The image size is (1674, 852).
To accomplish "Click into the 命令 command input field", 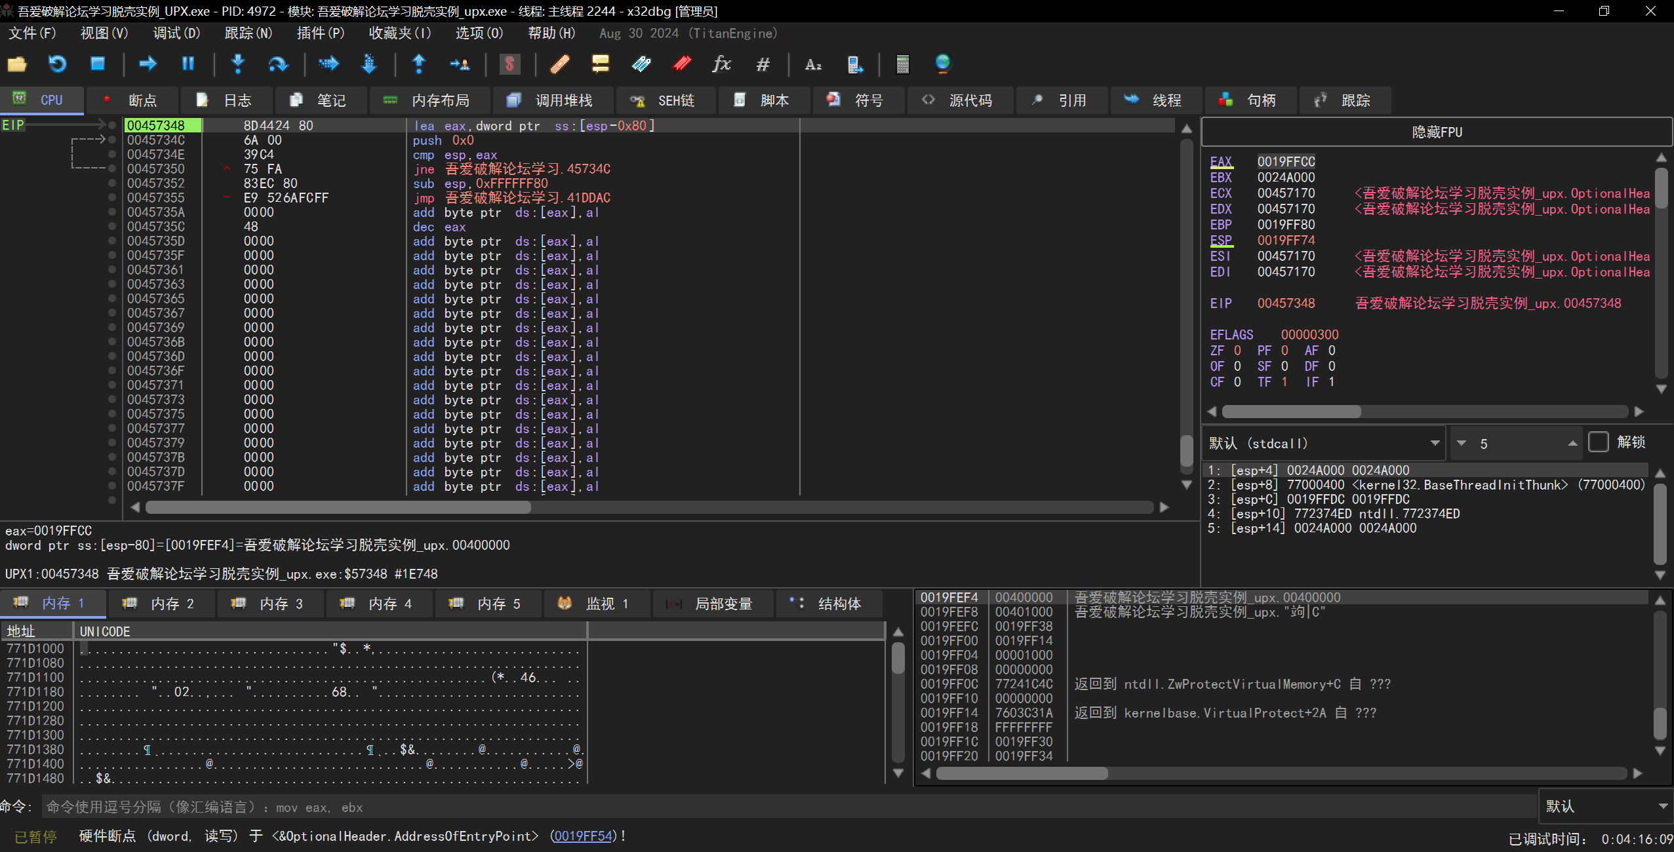I will (x=787, y=807).
